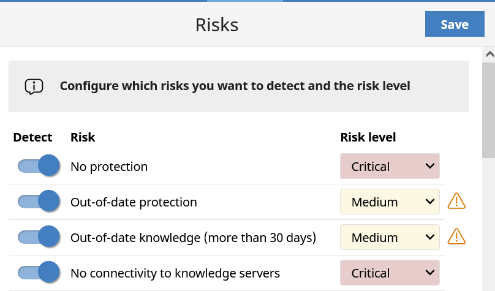
Task: Expand risk level for Out-of-date knowledge
Action: [390, 237]
